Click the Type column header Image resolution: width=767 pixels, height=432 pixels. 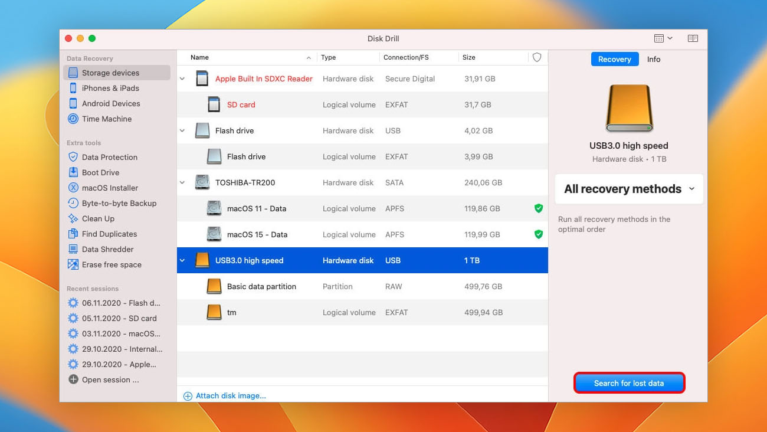348,57
